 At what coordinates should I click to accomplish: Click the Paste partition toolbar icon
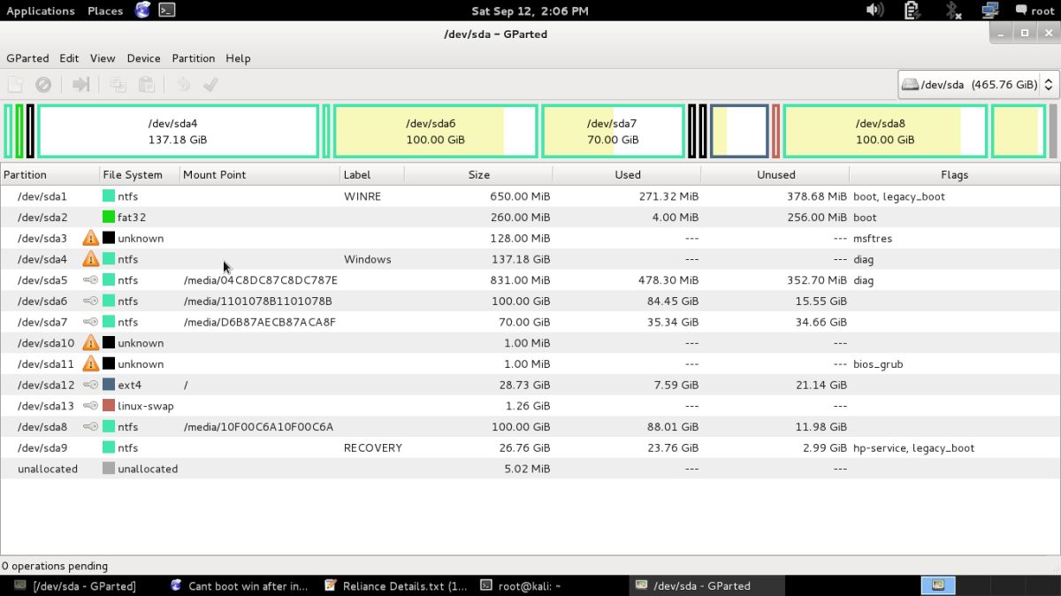[x=147, y=85]
